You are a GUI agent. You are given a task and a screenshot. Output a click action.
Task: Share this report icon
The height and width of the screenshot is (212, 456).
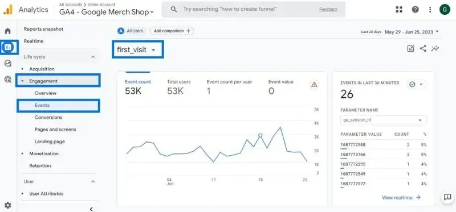[423, 48]
